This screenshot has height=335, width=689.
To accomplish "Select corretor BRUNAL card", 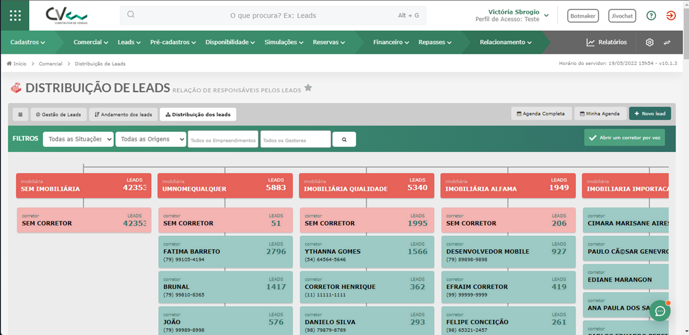I will click(x=226, y=287).
